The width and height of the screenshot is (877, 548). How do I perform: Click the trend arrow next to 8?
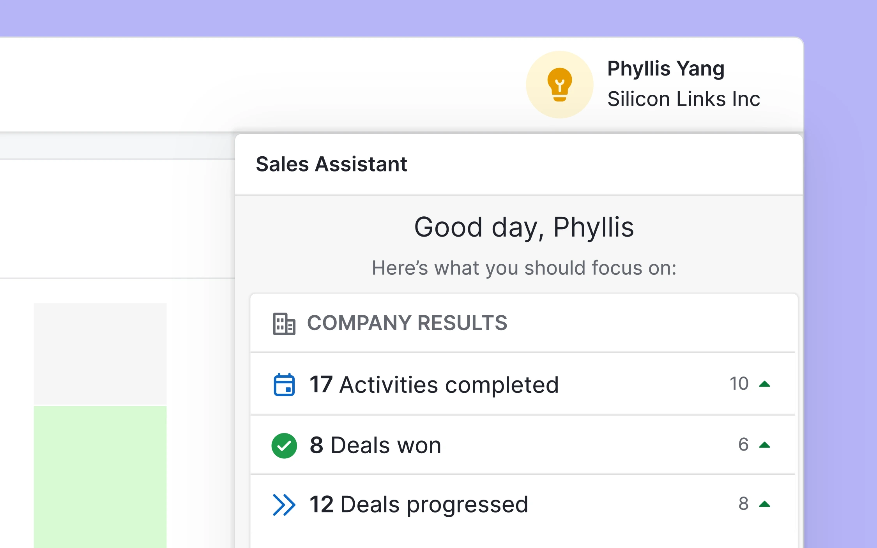[x=766, y=503]
